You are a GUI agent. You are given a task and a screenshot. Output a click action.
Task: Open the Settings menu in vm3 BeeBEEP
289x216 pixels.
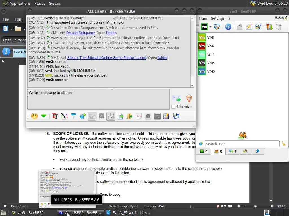click(x=218, y=18)
